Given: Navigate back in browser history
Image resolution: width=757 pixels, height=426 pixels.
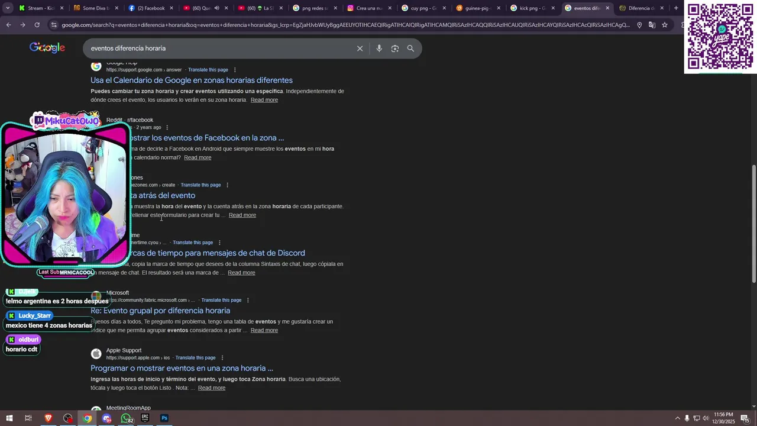Looking at the screenshot, I should 8,25.
